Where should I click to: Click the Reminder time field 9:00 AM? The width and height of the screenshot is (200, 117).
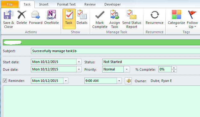pyautogui.click(x=101, y=81)
